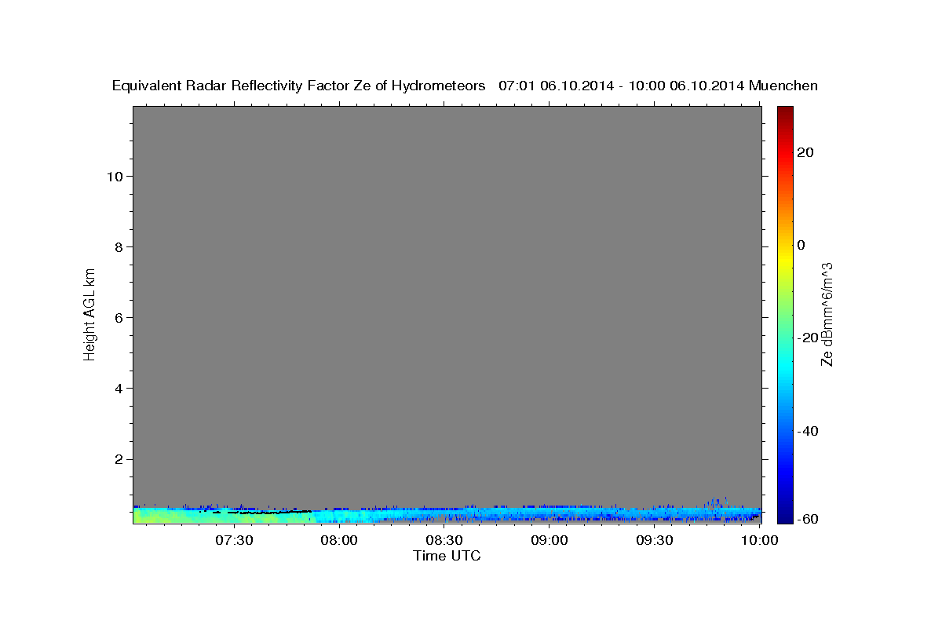Click the 08:30 time tick label
This screenshot has width=942, height=628.
444,540
